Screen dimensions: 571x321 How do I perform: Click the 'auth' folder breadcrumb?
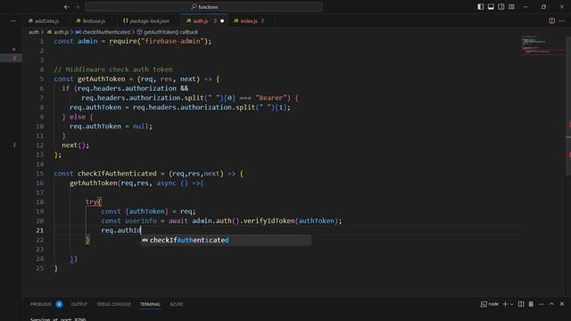pyautogui.click(x=34, y=32)
